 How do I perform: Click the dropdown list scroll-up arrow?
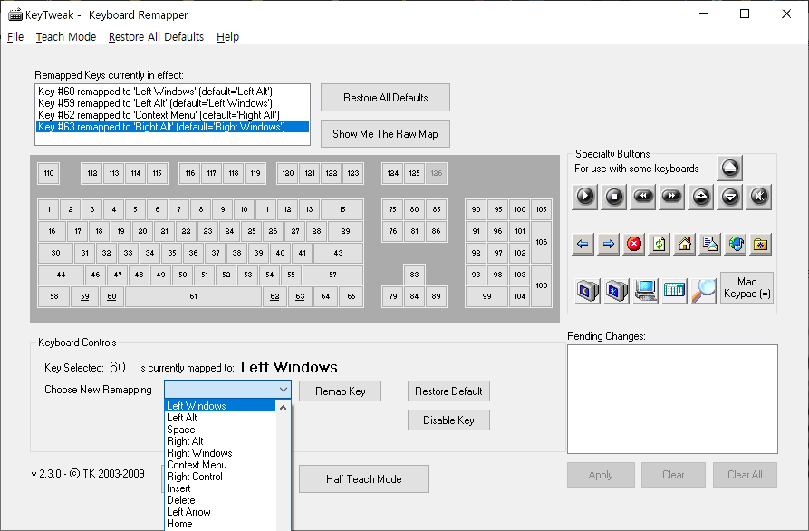pyautogui.click(x=283, y=408)
